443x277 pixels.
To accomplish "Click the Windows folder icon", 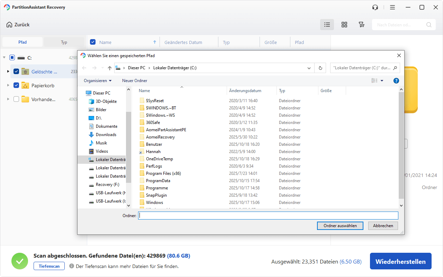I will coord(142,203).
